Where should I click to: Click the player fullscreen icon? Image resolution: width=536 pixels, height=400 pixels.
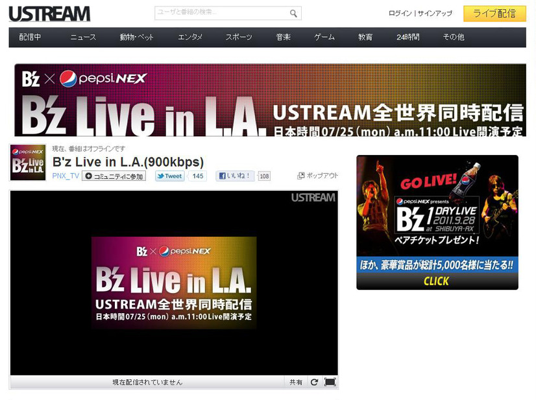click(x=330, y=382)
